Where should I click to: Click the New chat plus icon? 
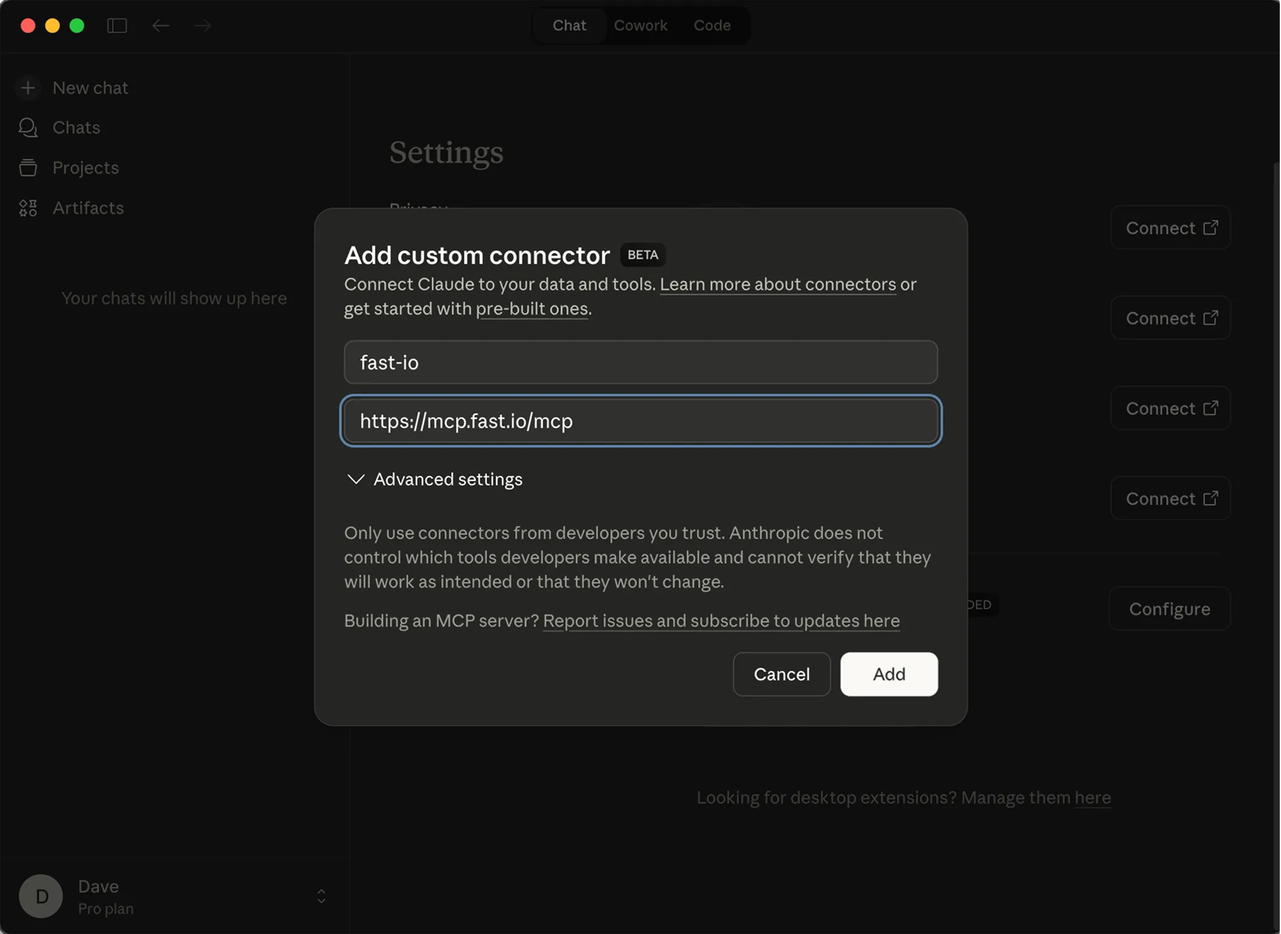(x=28, y=88)
